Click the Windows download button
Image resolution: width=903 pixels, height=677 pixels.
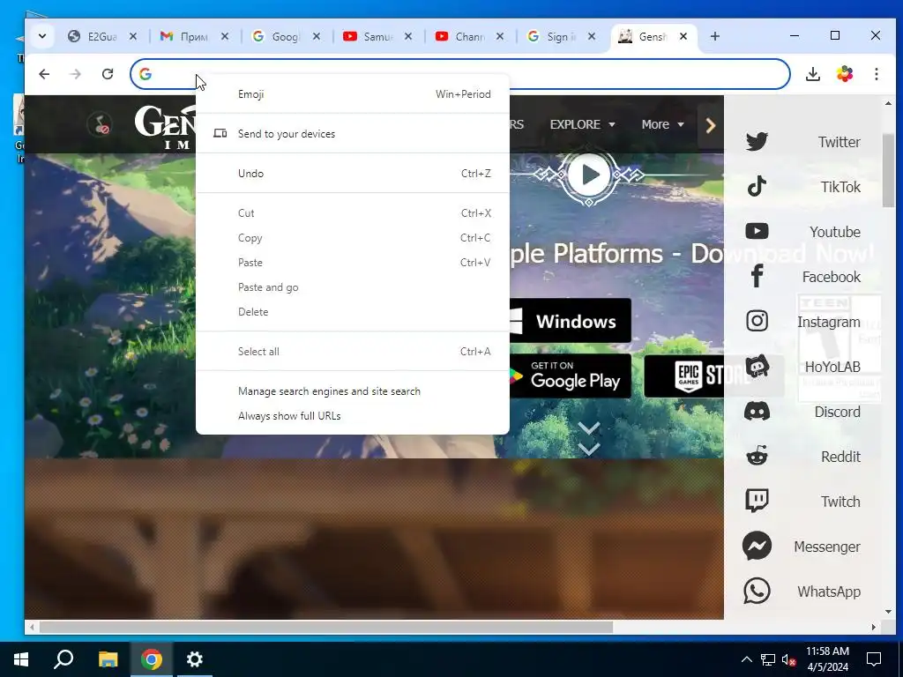[x=571, y=321]
